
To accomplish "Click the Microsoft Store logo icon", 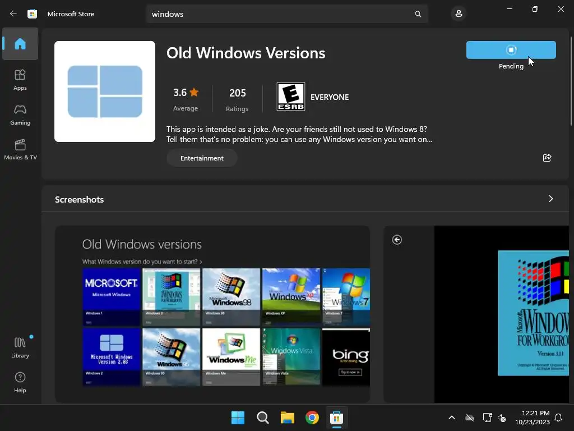I will click(32, 13).
